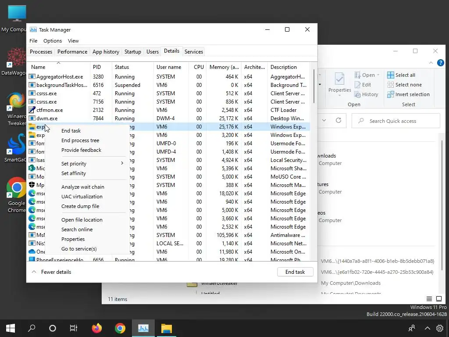This screenshot has width=449, height=337.
Task: Click the AggregatorHost.exe process icon
Action: point(32,76)
